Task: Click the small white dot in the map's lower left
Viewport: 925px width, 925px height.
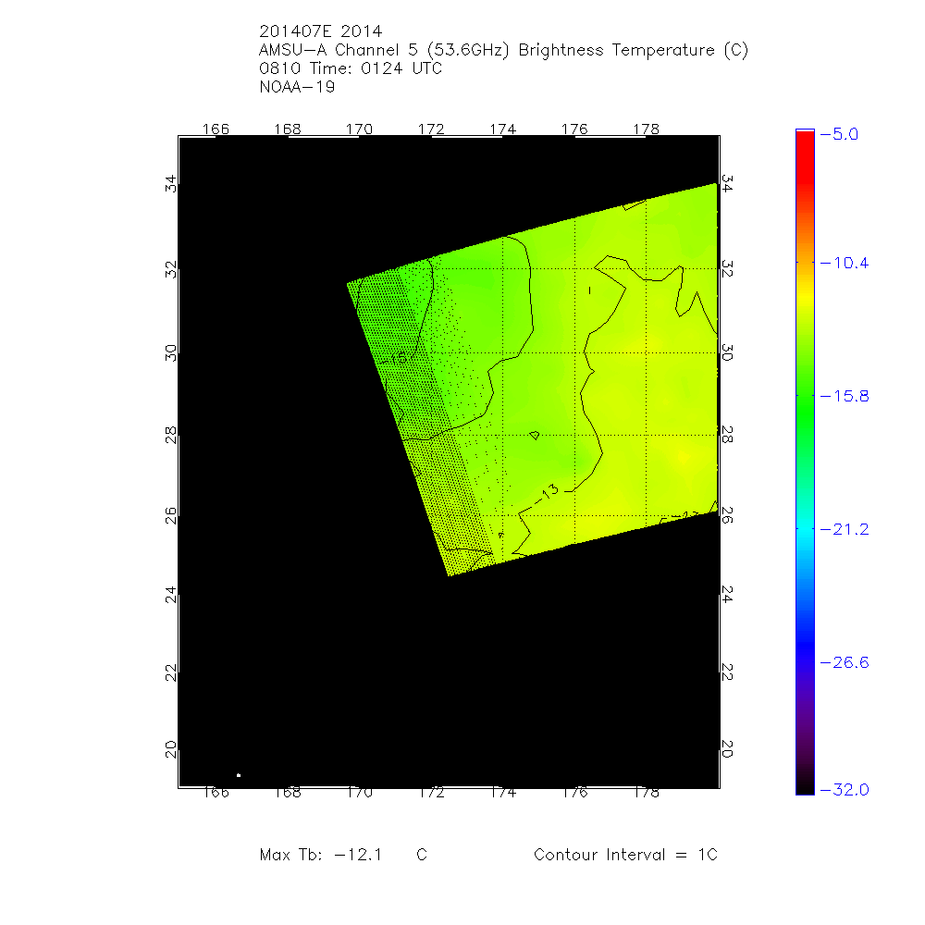Action: 239,775
